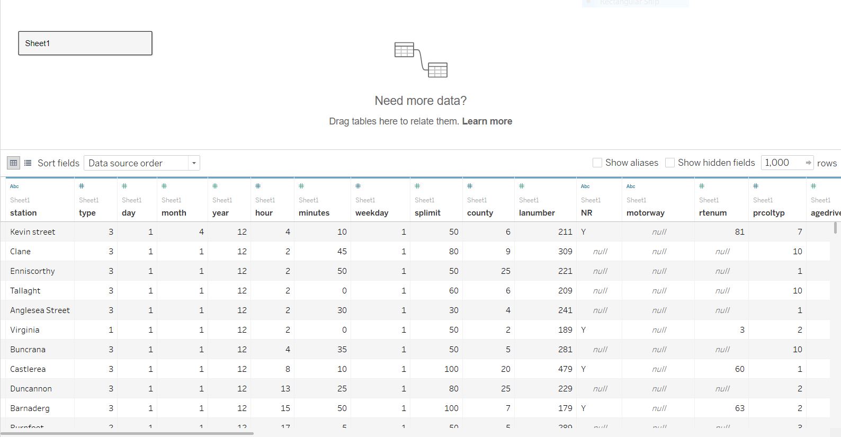This screenshot has width=841, height=437.
Task: Switch to data grid view icon
Action: pos(14,163)
